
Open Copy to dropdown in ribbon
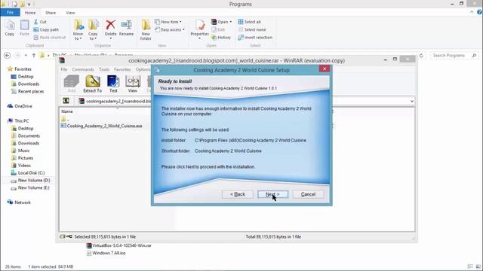(x=93, y=29)
